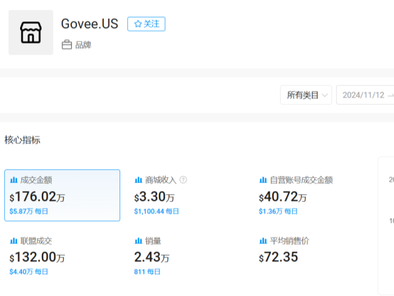Click the chart icon next to 自营账号成交金额
The height and width of the screenshot is (296, 394).
coord(263,180)
